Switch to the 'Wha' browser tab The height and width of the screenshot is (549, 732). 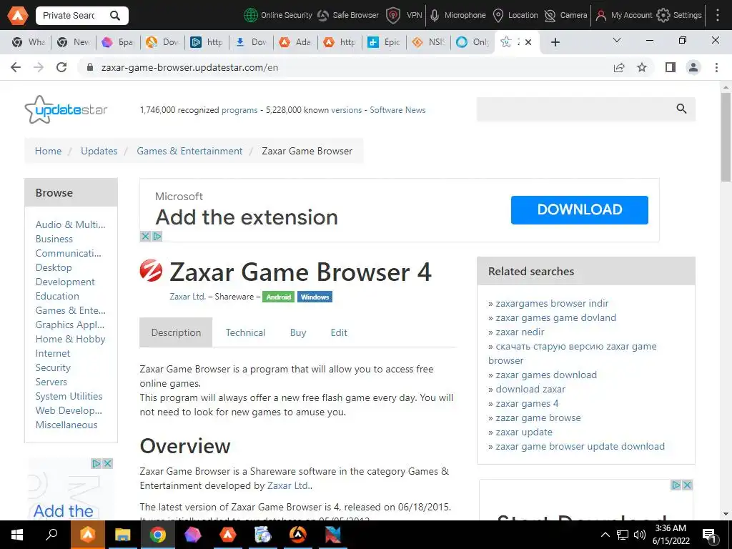pos(29,42)
